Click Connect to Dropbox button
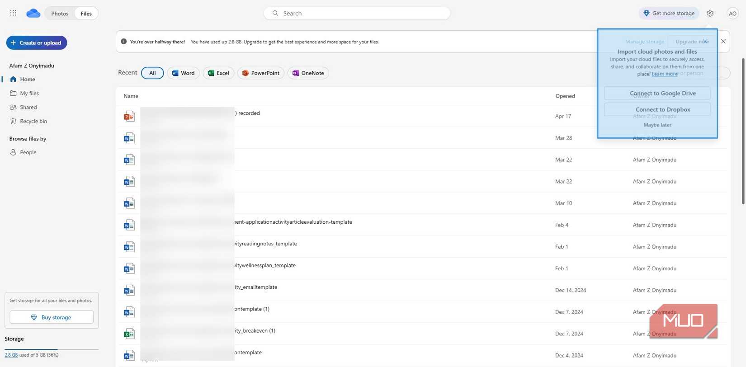The width and height of the screenshot is (746, 367). click(657, 109)
